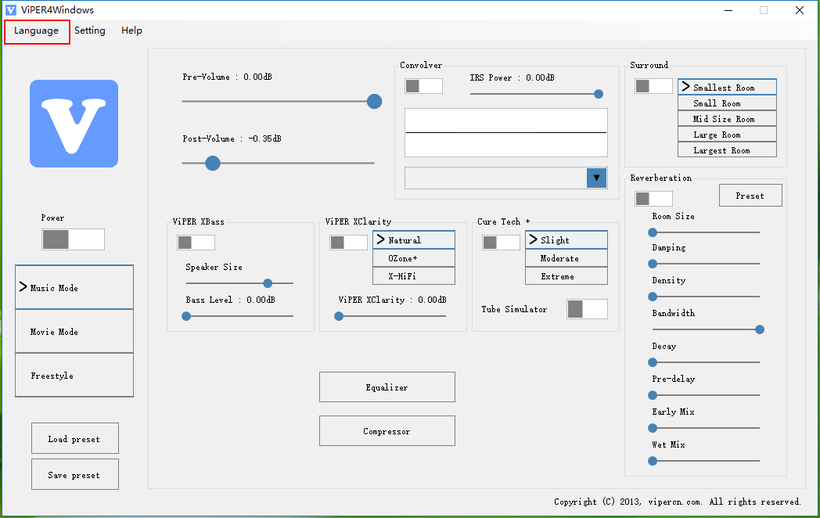Viewport: 820px width, 518px height.
Task: Toggle the Surround effect switch
Action: point(653,86)
